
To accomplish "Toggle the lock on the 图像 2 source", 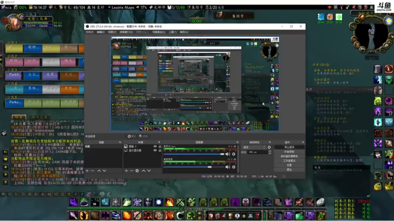I will tap(160, 146).
